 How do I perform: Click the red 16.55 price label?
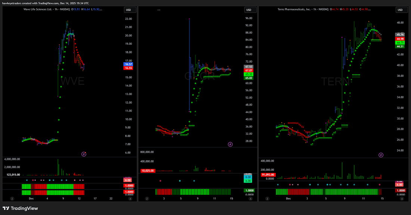(129, 68)
